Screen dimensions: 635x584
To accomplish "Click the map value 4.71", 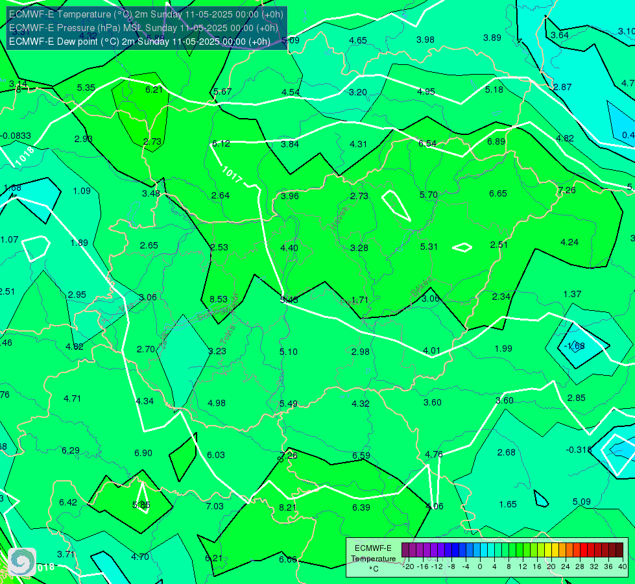I will point(72,399).
